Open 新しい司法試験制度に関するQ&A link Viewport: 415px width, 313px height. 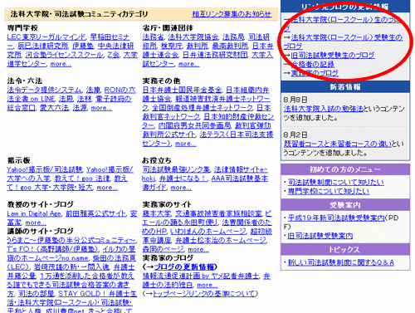point(340,262)
